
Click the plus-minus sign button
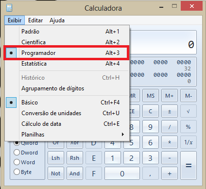click(170, 111)
